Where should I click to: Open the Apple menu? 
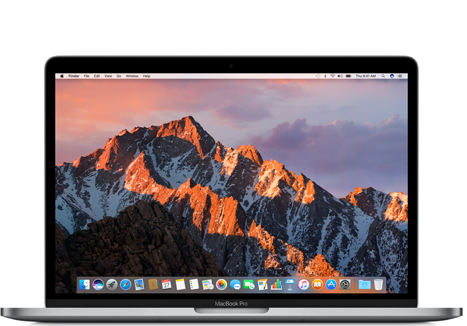[62, 76]
